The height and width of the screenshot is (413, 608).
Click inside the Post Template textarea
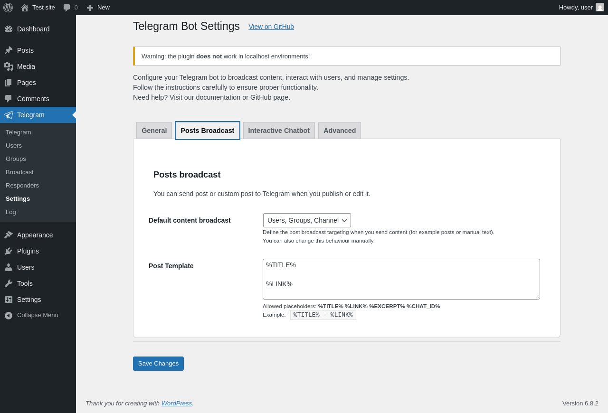(401, 279)
